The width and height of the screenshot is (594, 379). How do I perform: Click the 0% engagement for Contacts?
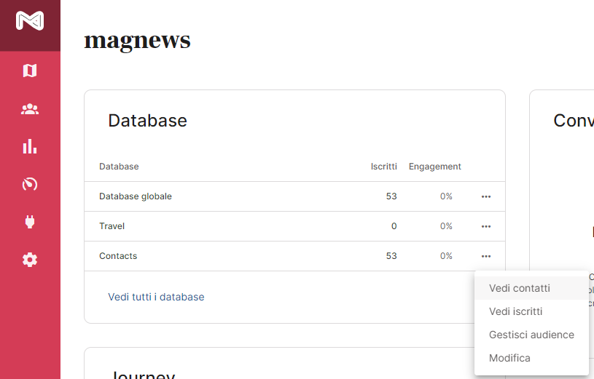click(446, 256)
